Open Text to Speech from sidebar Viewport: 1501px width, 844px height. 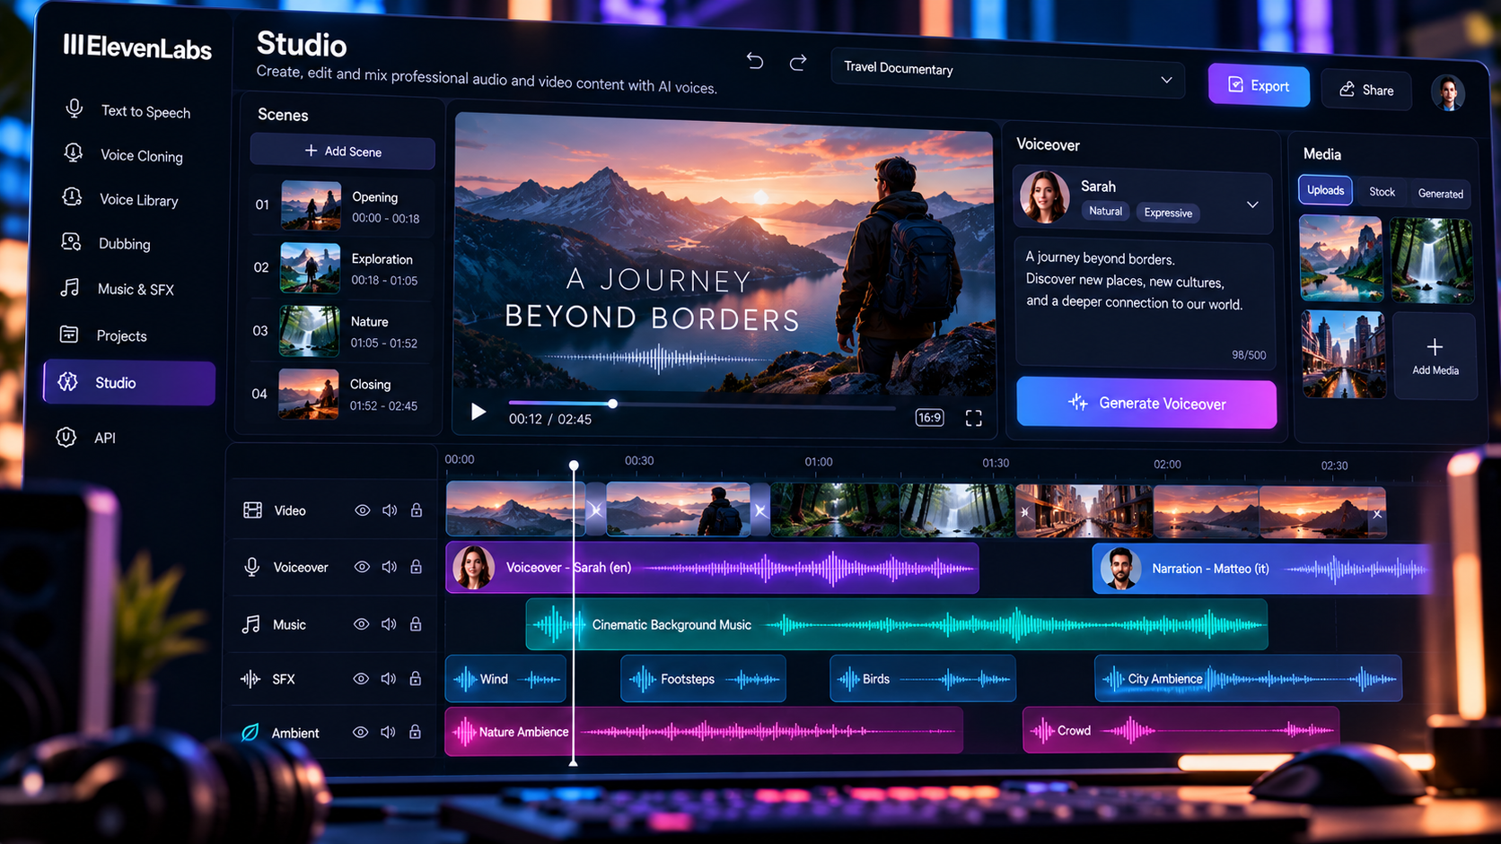point(127,111)
